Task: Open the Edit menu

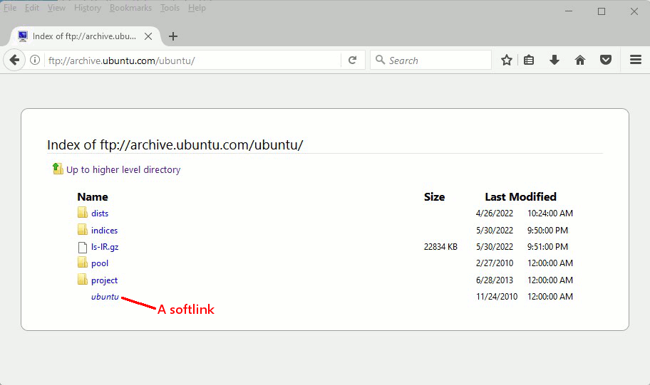Action: [x=32, y=8]
